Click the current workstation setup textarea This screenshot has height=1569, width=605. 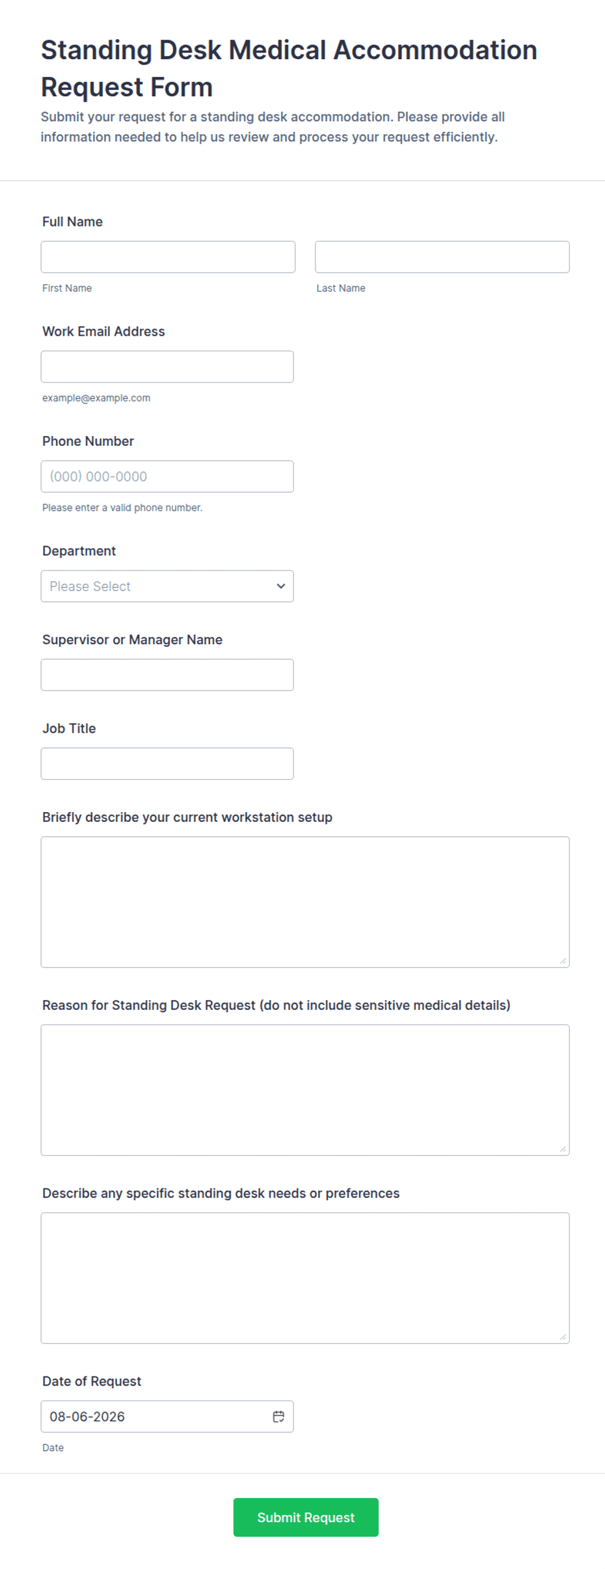305,902
